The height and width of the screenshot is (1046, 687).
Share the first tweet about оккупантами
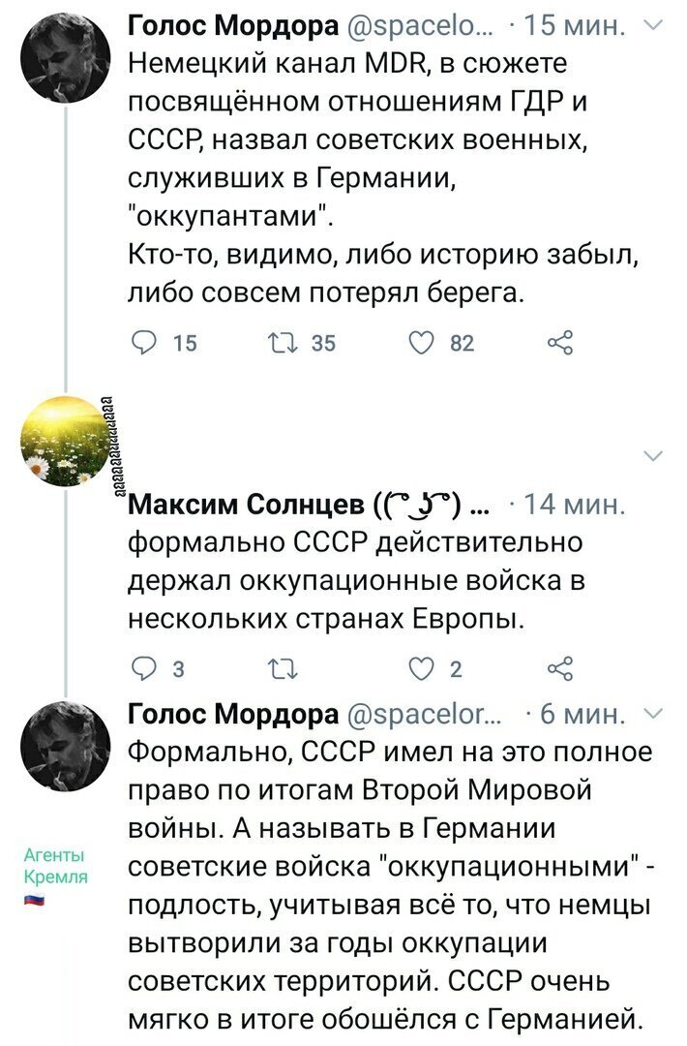point(560,343)
